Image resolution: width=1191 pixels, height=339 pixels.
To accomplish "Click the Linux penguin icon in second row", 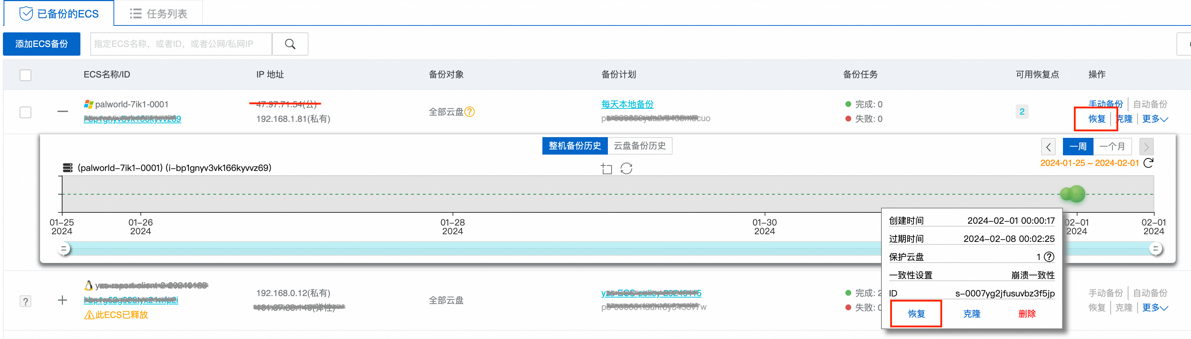I will [88, 286].
